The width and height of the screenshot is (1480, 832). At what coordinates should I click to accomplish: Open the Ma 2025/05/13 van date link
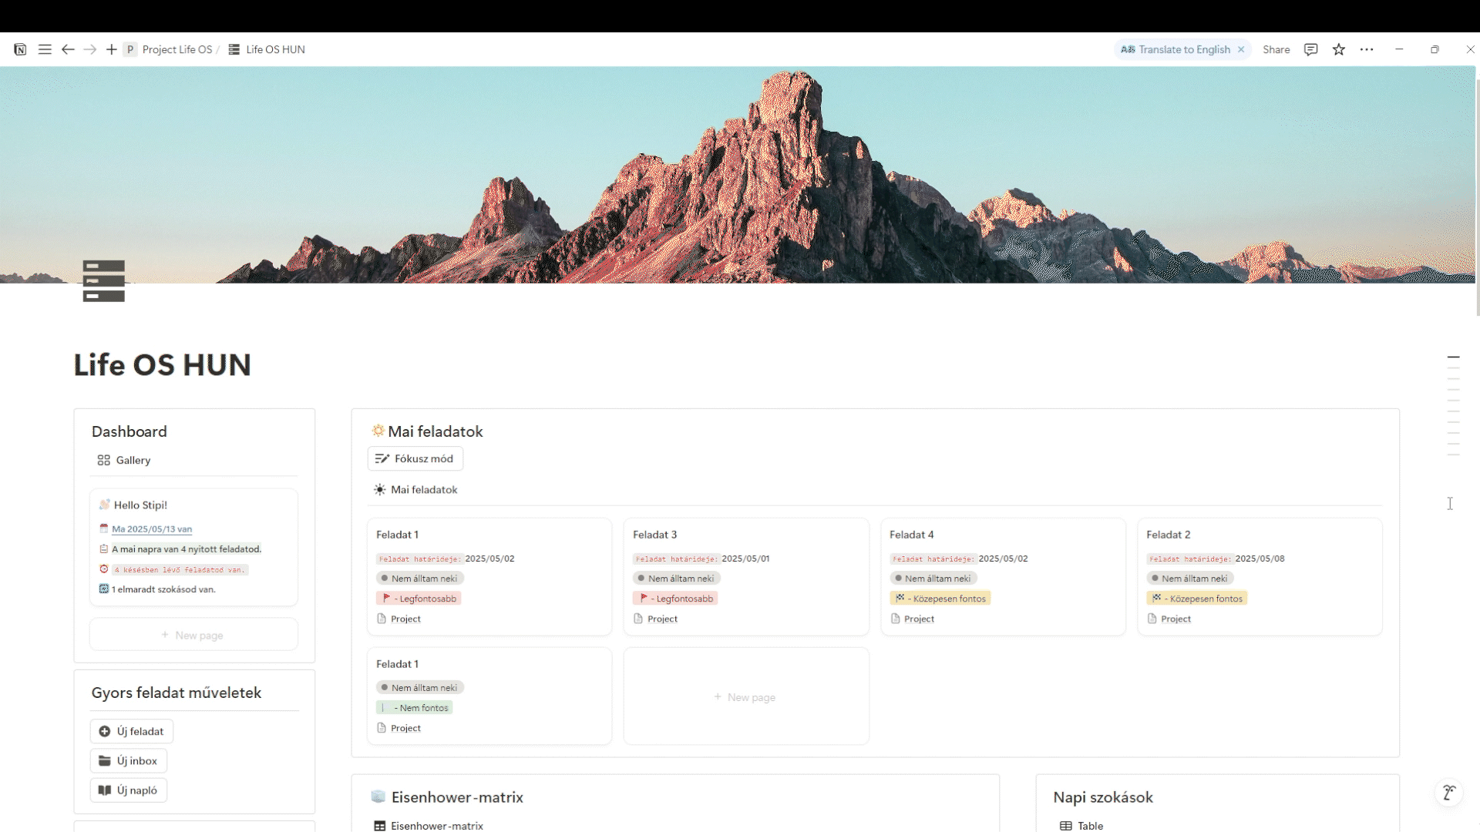point(152,529)
